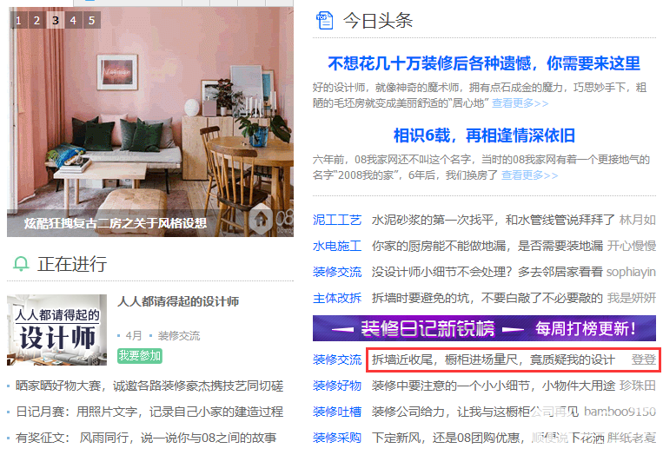Click carousel caption 炫酷狂拽复古二房之关于风格设想
Viewport: 663px width, 455px height.
(116, 223)
